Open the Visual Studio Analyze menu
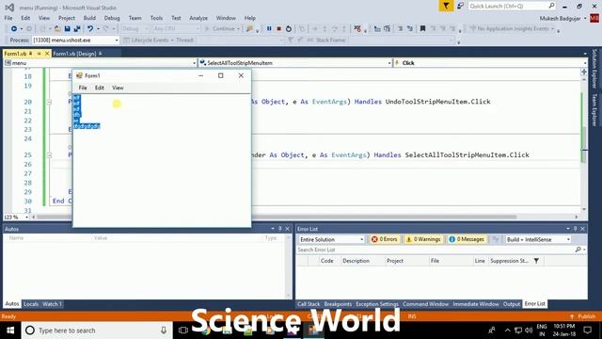The image size is (602, 339). coord(198,18)
